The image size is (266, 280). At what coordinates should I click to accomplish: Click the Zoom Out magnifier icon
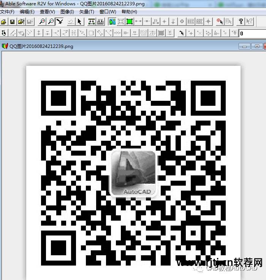[51, 22]
